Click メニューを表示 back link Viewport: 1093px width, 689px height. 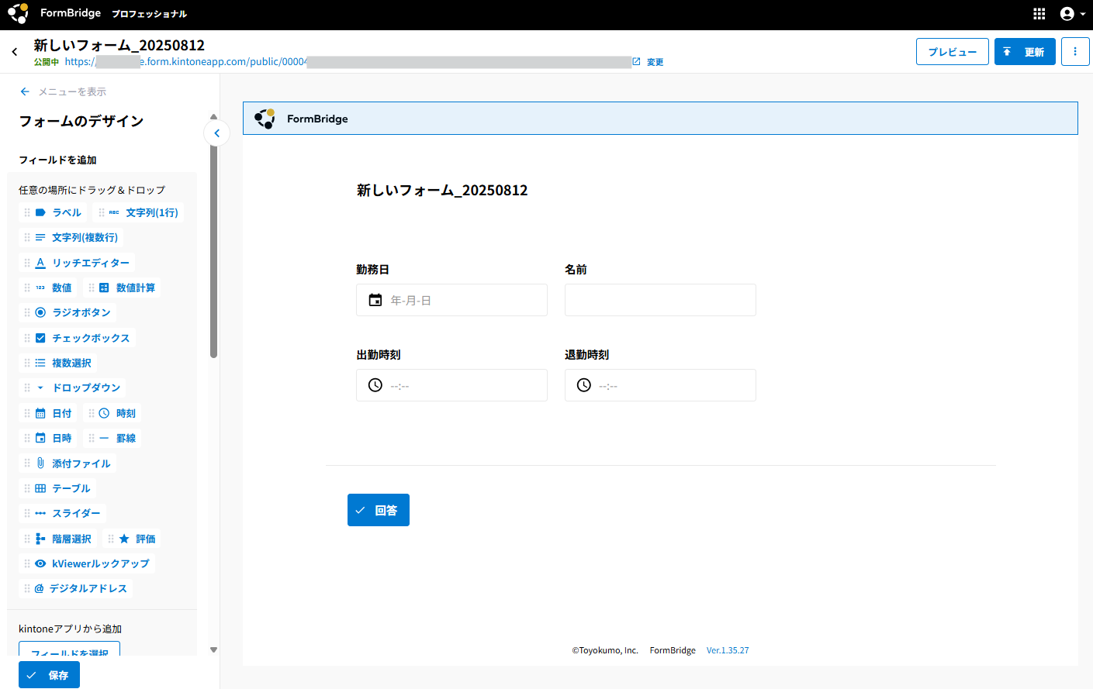point(63,91)
